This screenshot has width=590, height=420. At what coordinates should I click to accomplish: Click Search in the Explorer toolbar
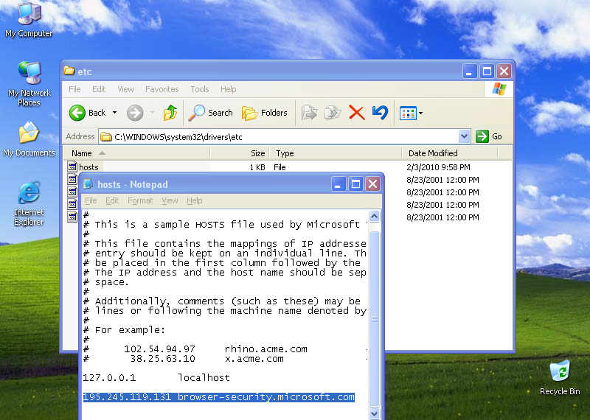pyautogui.click(x=210, y=113)
